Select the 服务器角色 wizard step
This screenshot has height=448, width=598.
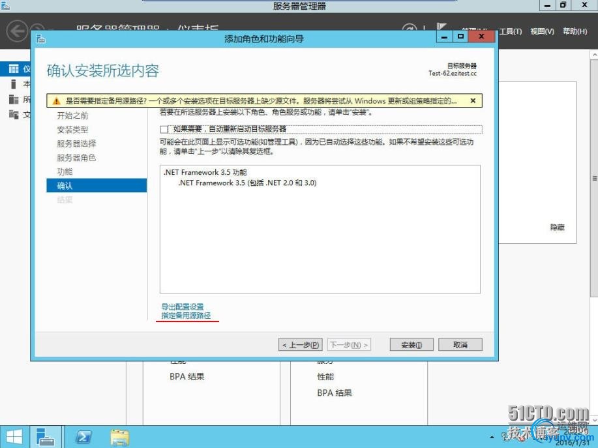(76, 158)
